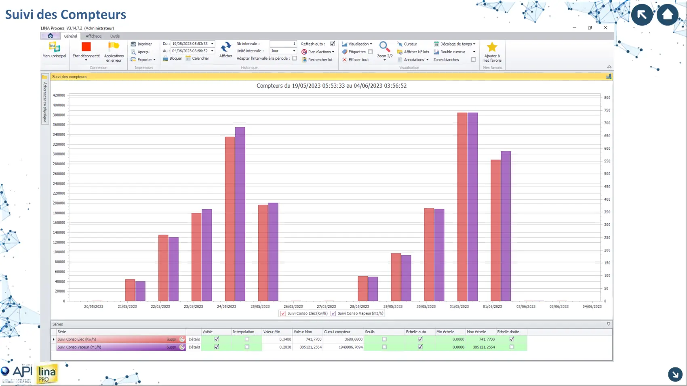Switch to the Affichage tab
The height and width of the screenshot is (386, 687).
pyautogui.click(x=93, y=36)
